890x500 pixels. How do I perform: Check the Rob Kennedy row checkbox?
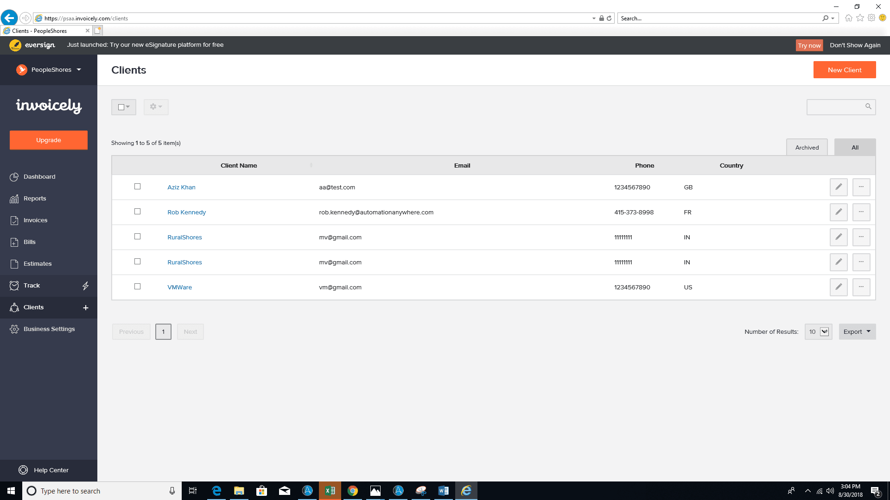pos(137,212)
